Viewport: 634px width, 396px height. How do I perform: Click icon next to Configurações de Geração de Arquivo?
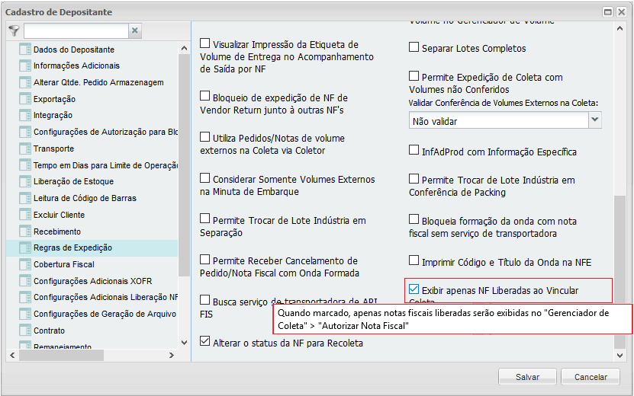25,314
